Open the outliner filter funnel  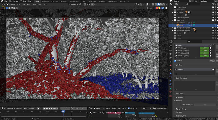[x=213, y=4]
